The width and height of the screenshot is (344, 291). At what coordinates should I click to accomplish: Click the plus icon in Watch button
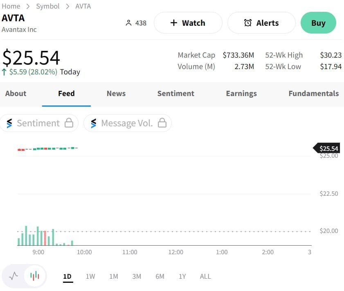tap(174, 23)
